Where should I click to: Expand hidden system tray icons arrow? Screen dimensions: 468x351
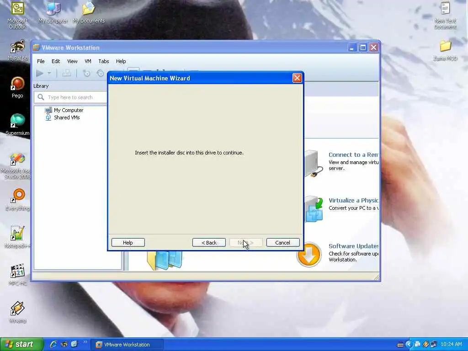(x=409, y=345)
